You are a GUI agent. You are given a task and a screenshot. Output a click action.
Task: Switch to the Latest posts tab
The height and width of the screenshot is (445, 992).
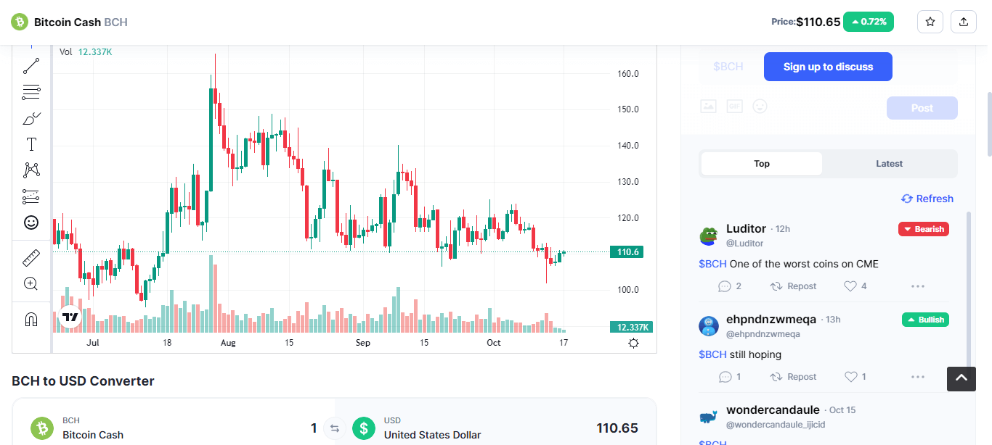click(889, 164)
